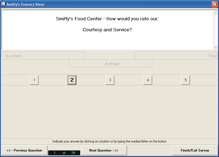Click Finish/Exit Survey button
Viewport: 219px width, 157px height.
pos(195,150)
